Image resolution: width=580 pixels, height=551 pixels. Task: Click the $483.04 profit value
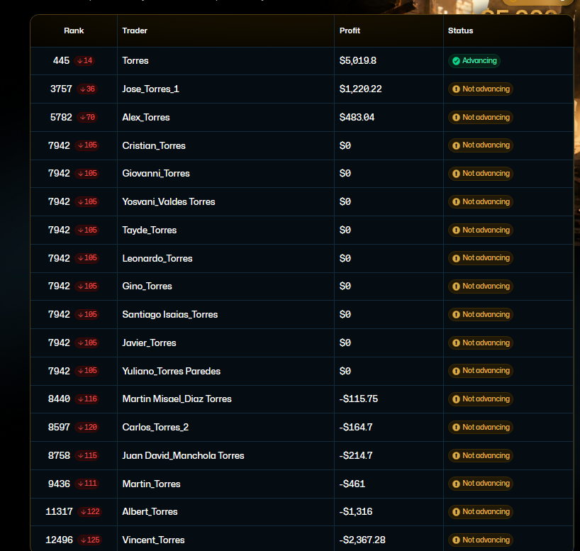coord(357,117)
